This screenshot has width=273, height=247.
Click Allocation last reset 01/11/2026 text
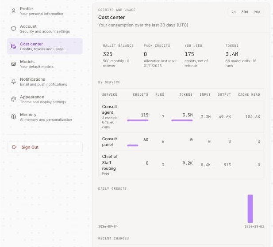[160, 64]
